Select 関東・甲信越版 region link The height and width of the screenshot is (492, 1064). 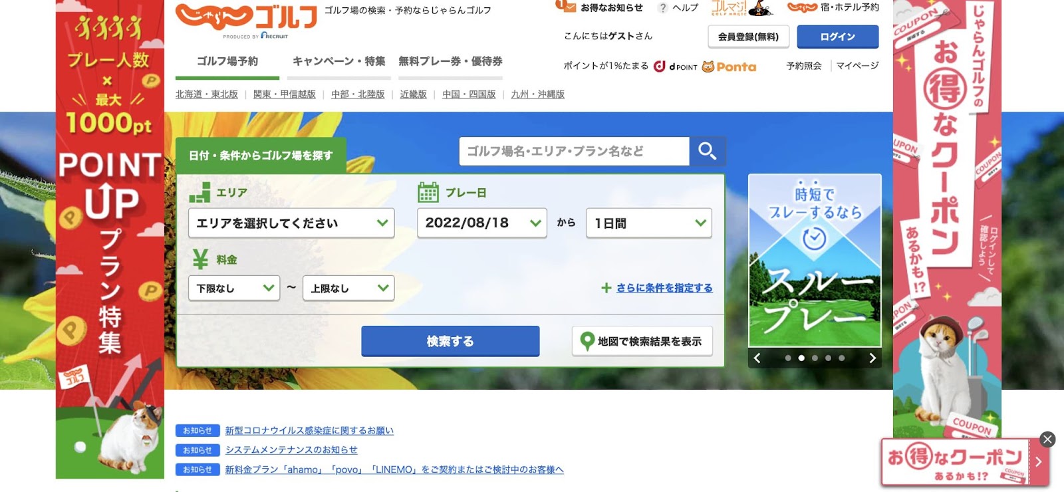coord(285,94)
